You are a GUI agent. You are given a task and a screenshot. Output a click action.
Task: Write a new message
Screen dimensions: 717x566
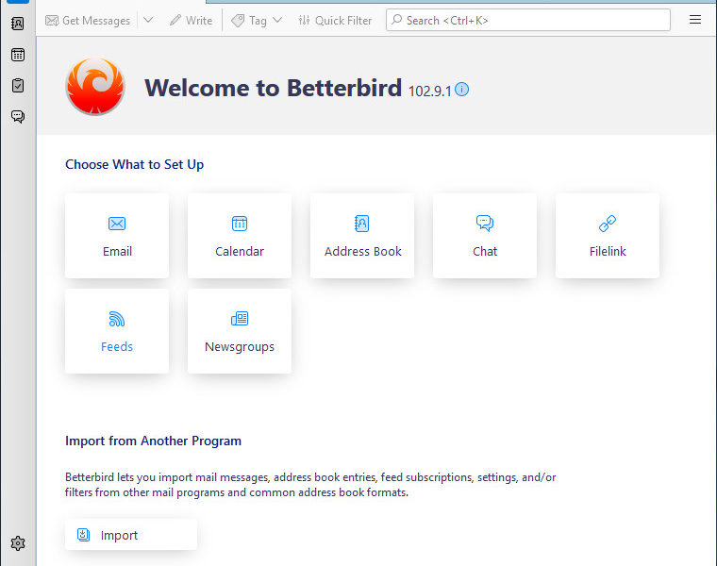pyautogui.click(x=192, y=20)
